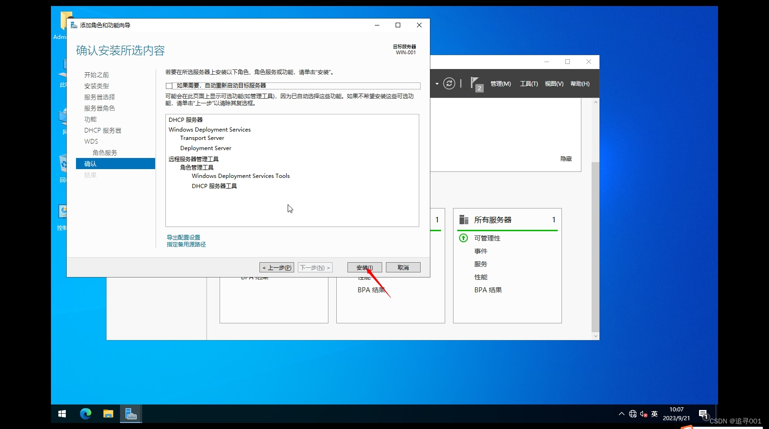Open the 导出配置设置 link
This screenshot has width=769, height=429.
[x=183, y=237]
